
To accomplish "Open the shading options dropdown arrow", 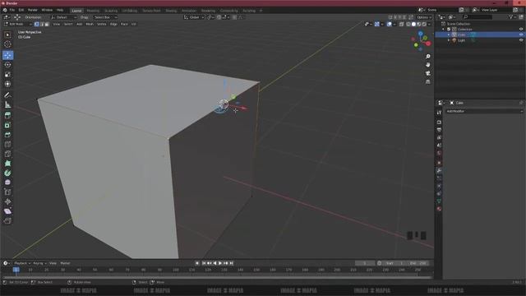I will pos(430,24).
